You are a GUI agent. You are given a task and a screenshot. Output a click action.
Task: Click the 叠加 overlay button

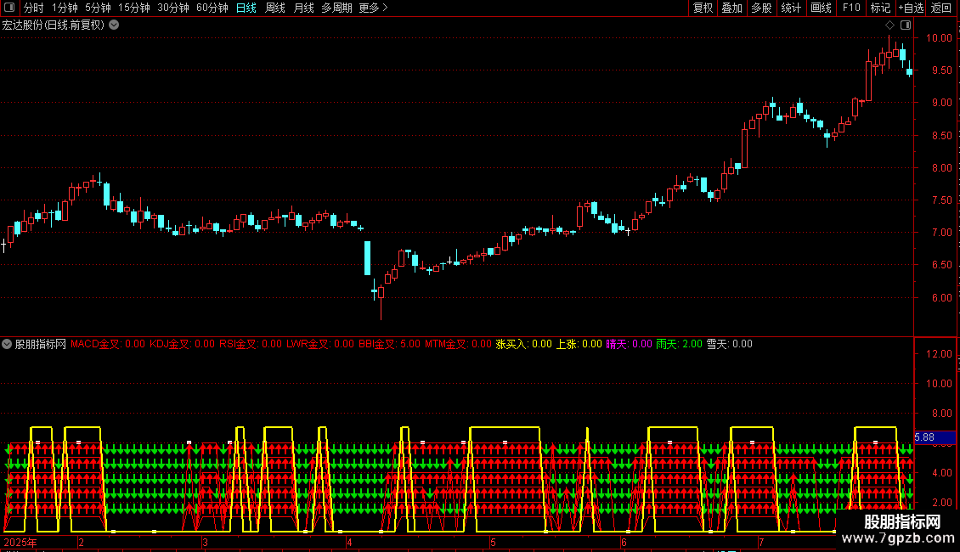(731, 8)
